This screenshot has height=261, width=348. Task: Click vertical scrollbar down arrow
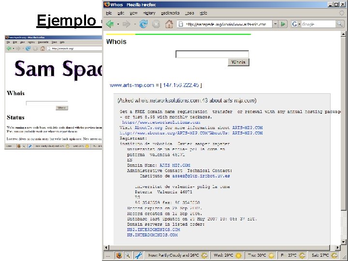point(343,242)
